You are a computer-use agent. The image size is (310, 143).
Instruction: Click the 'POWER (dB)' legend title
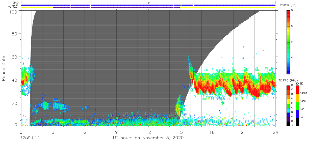[288, 5]
